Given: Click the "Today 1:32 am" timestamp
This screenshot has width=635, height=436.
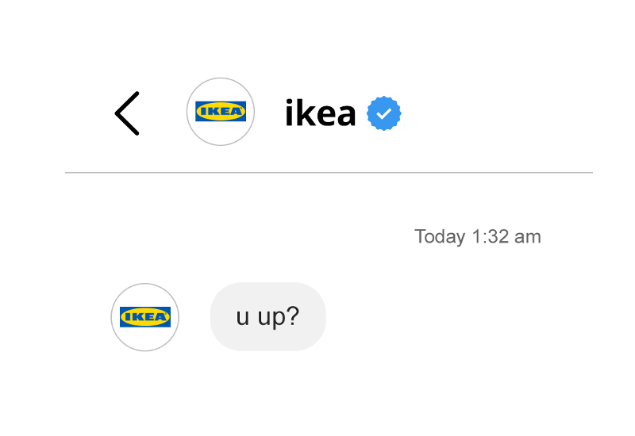Looking at the screenshot, I should (x=478, y=236).
